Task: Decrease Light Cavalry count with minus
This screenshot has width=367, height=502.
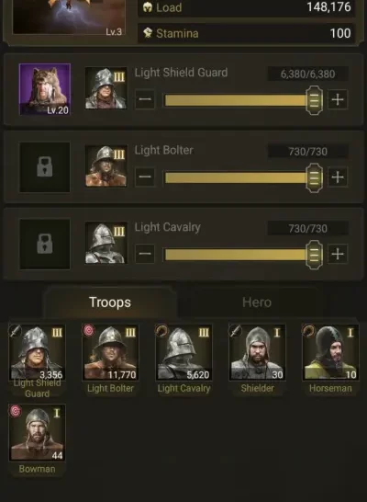Action: 145,254
